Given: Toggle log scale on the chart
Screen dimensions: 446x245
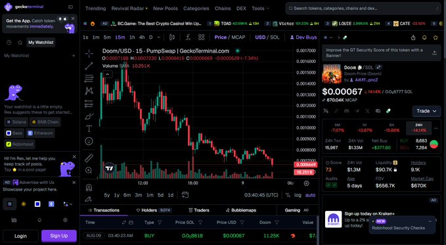Looking at the screenshot, I should click(298, 195).
